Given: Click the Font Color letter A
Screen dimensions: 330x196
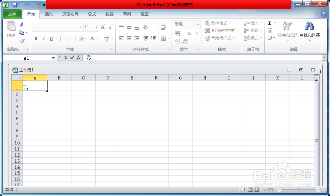Looking at the screenshot, I should tap(92, 38).
